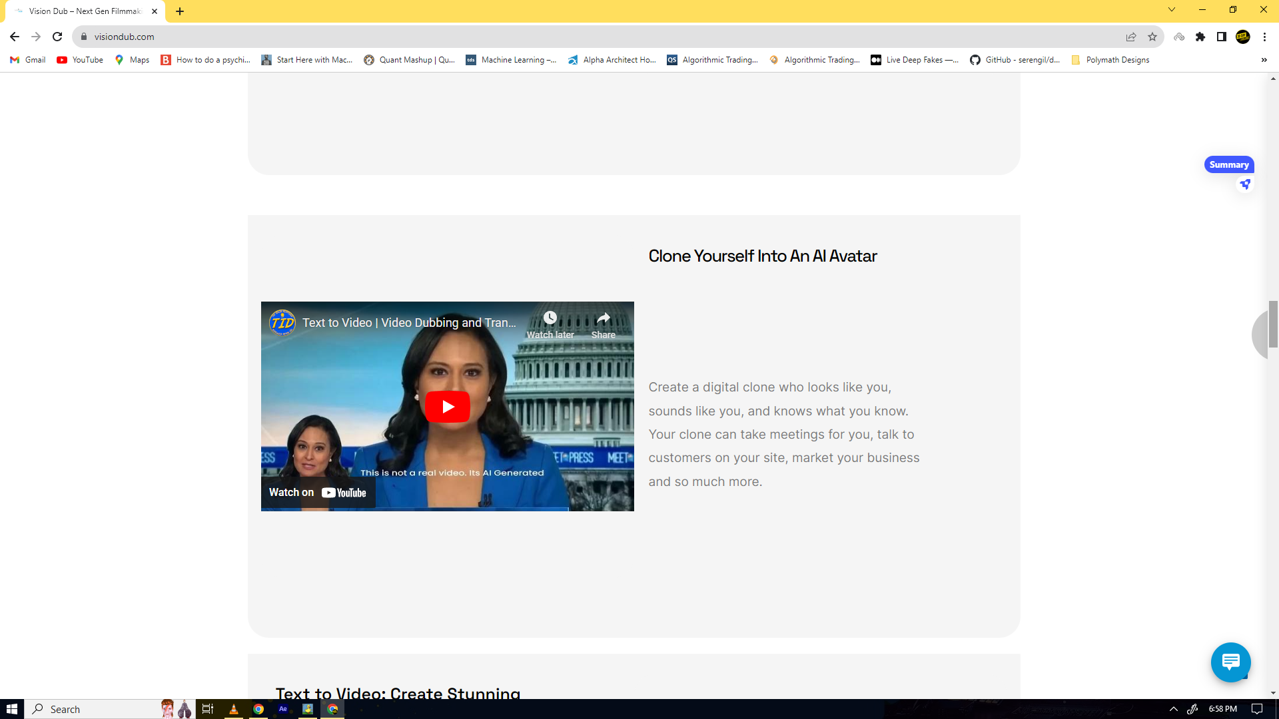The image size is (1279, 719).
Task: Open tab search dropdown arrow
Action: (x=1171, y=10)
